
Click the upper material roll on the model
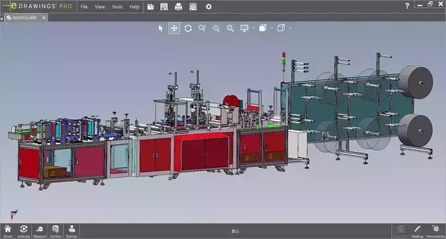pyautogui.click(x=416, y=82)
